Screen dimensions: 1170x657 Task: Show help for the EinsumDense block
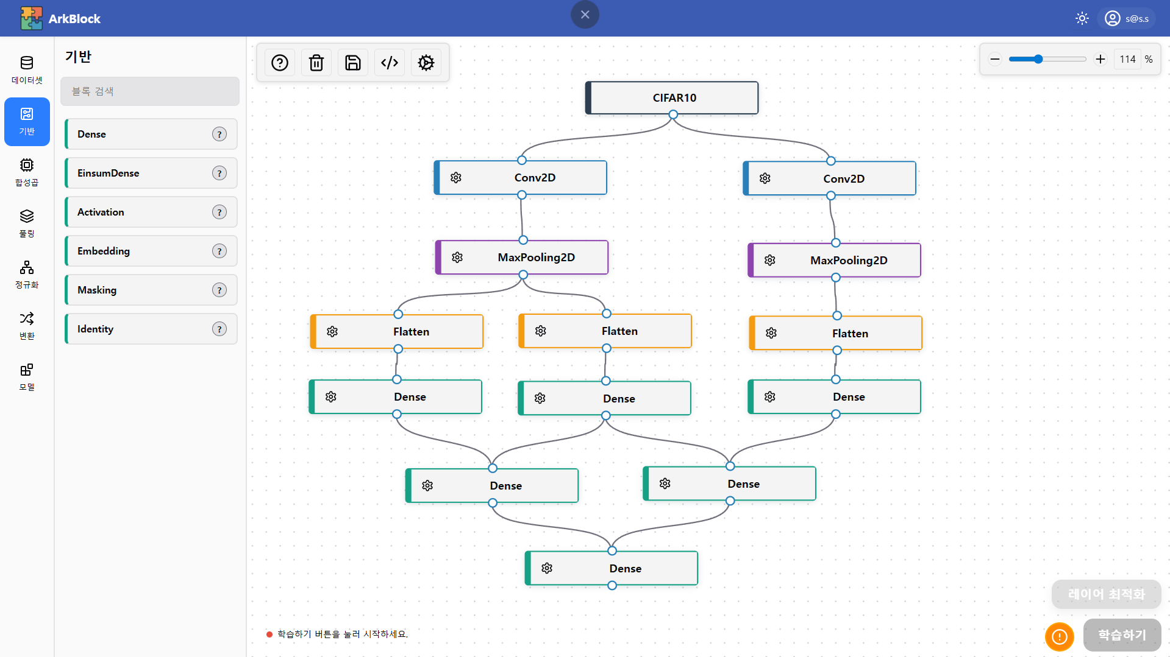[x=219, y=174]
